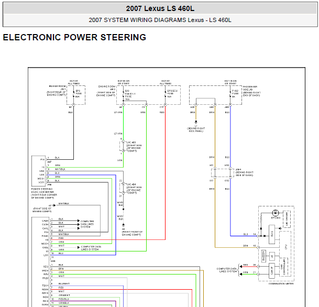The height and width of the screenshot is (307, 319).
Task: Click pin 15 label on the brown wire
Action: click(x=254, y=246)
